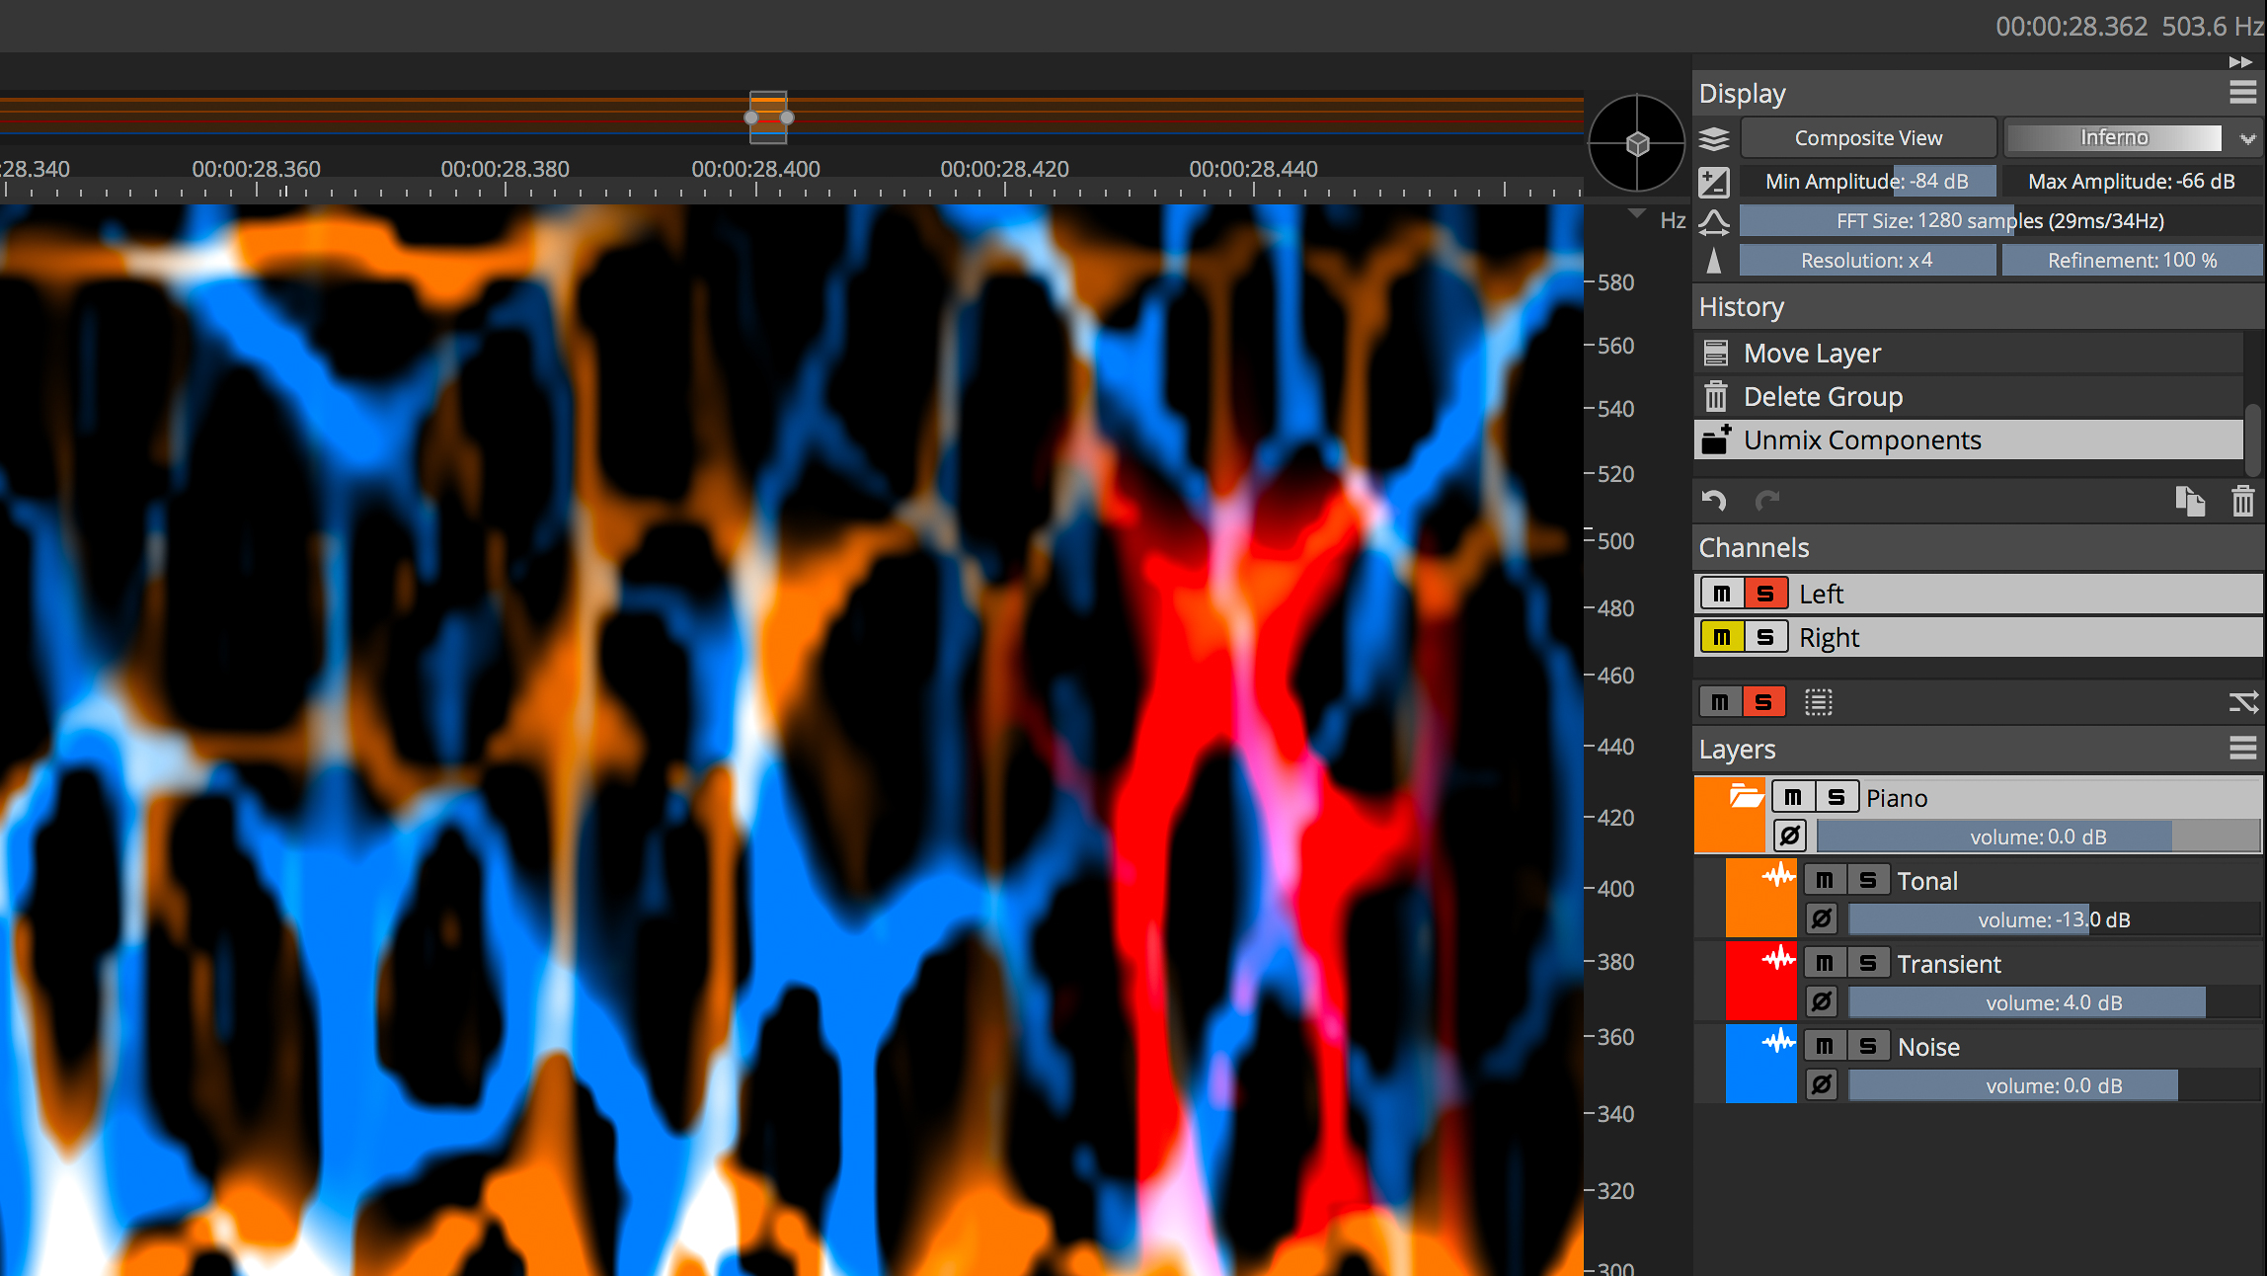Click the undo arrow in History
This screenshot has height=1276, width=2267.
click(x=1714, y=501)
